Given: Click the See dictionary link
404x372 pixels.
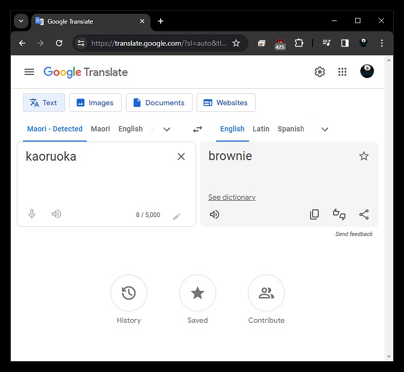Looking at the screenshot, I should (232, 197).
